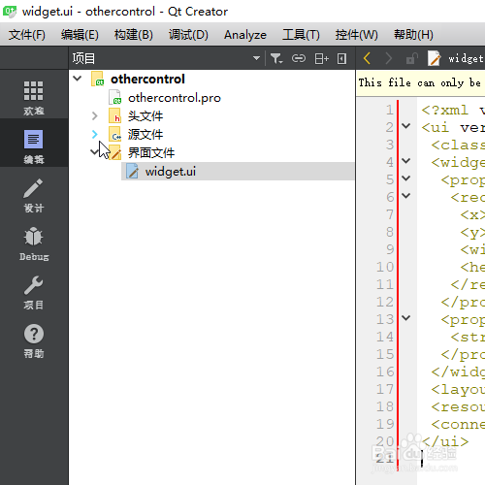Click the filter tree funnel icon
The width and height of the screenshot is (485, 485).
click(276, 58)
